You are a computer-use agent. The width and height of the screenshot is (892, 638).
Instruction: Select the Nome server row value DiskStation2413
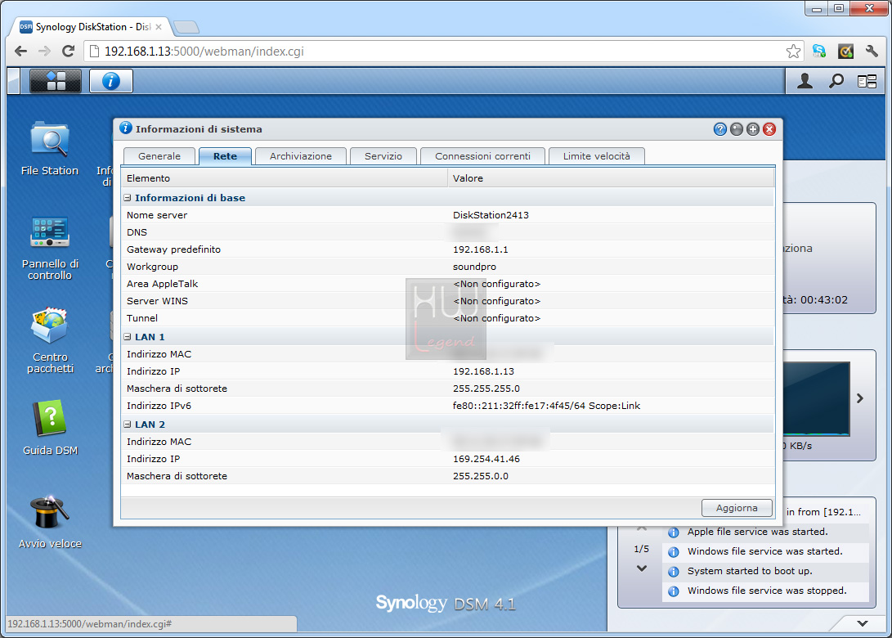[x=491, y=215]
